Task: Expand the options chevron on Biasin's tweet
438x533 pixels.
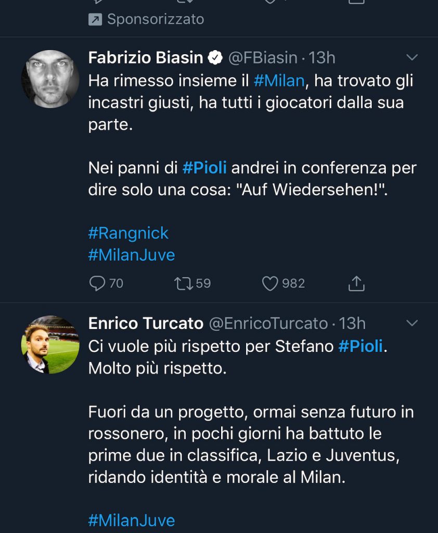Action: click(x=411, y=57)
